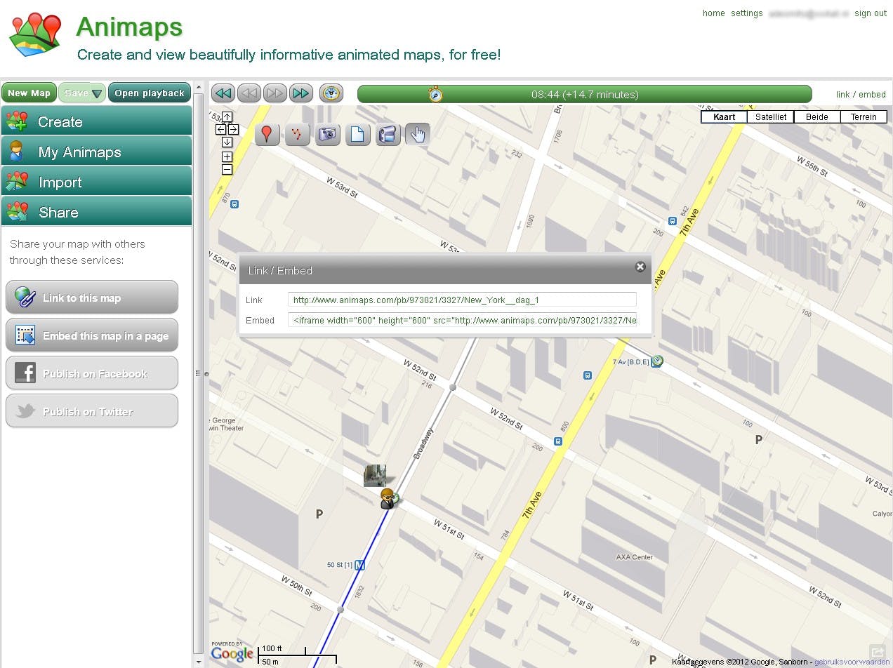Start a New Map
This screenshot has width=893, height=668.
pyautogui.click(x=29, y=93)
